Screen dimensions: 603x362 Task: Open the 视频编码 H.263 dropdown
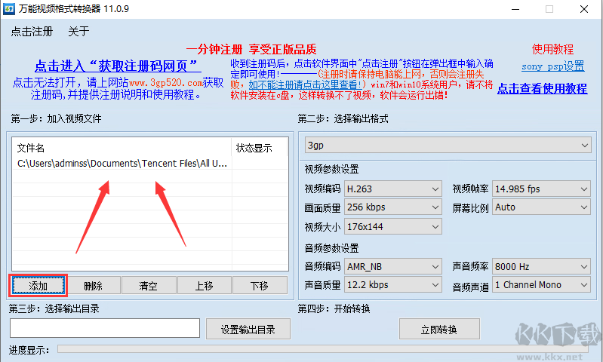click(393, 189)
